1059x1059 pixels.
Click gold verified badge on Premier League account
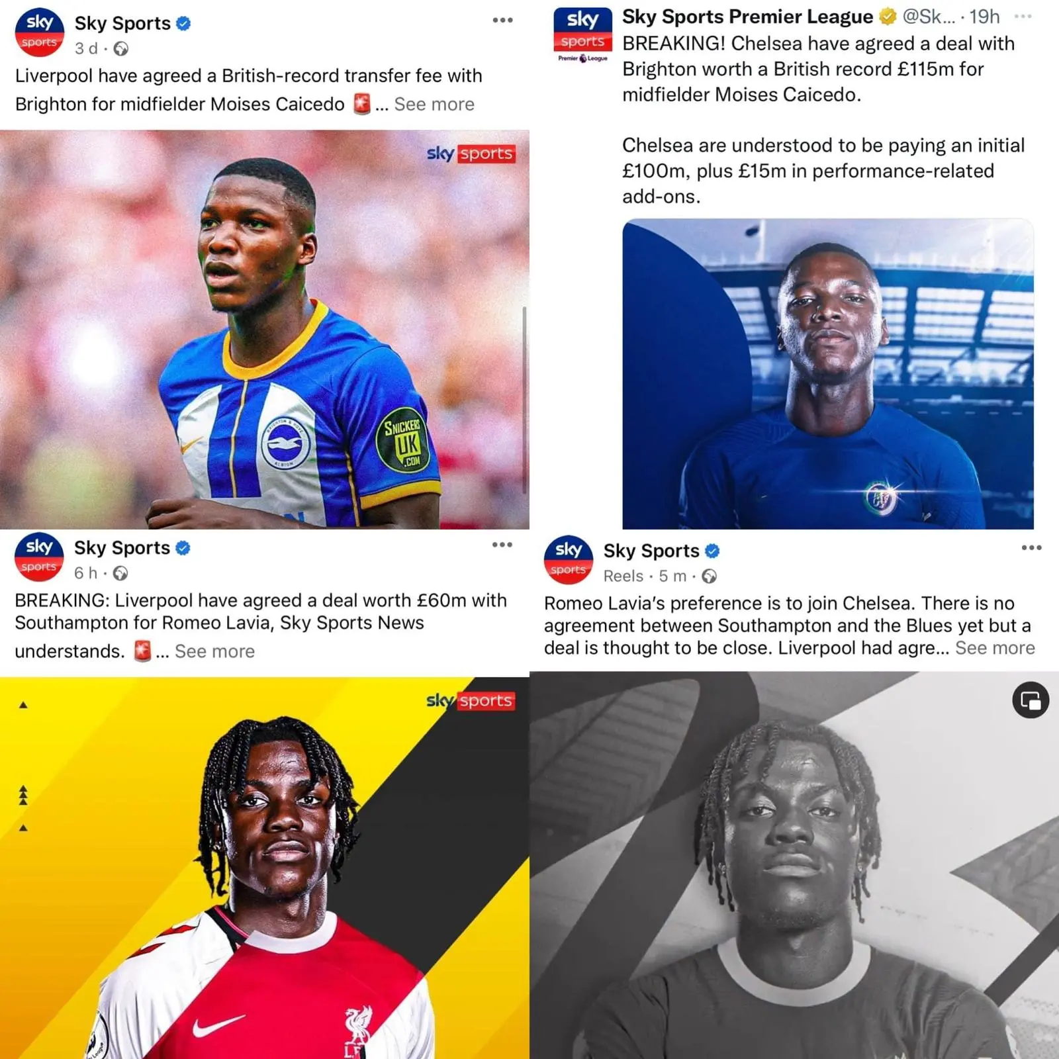(888, 17)
